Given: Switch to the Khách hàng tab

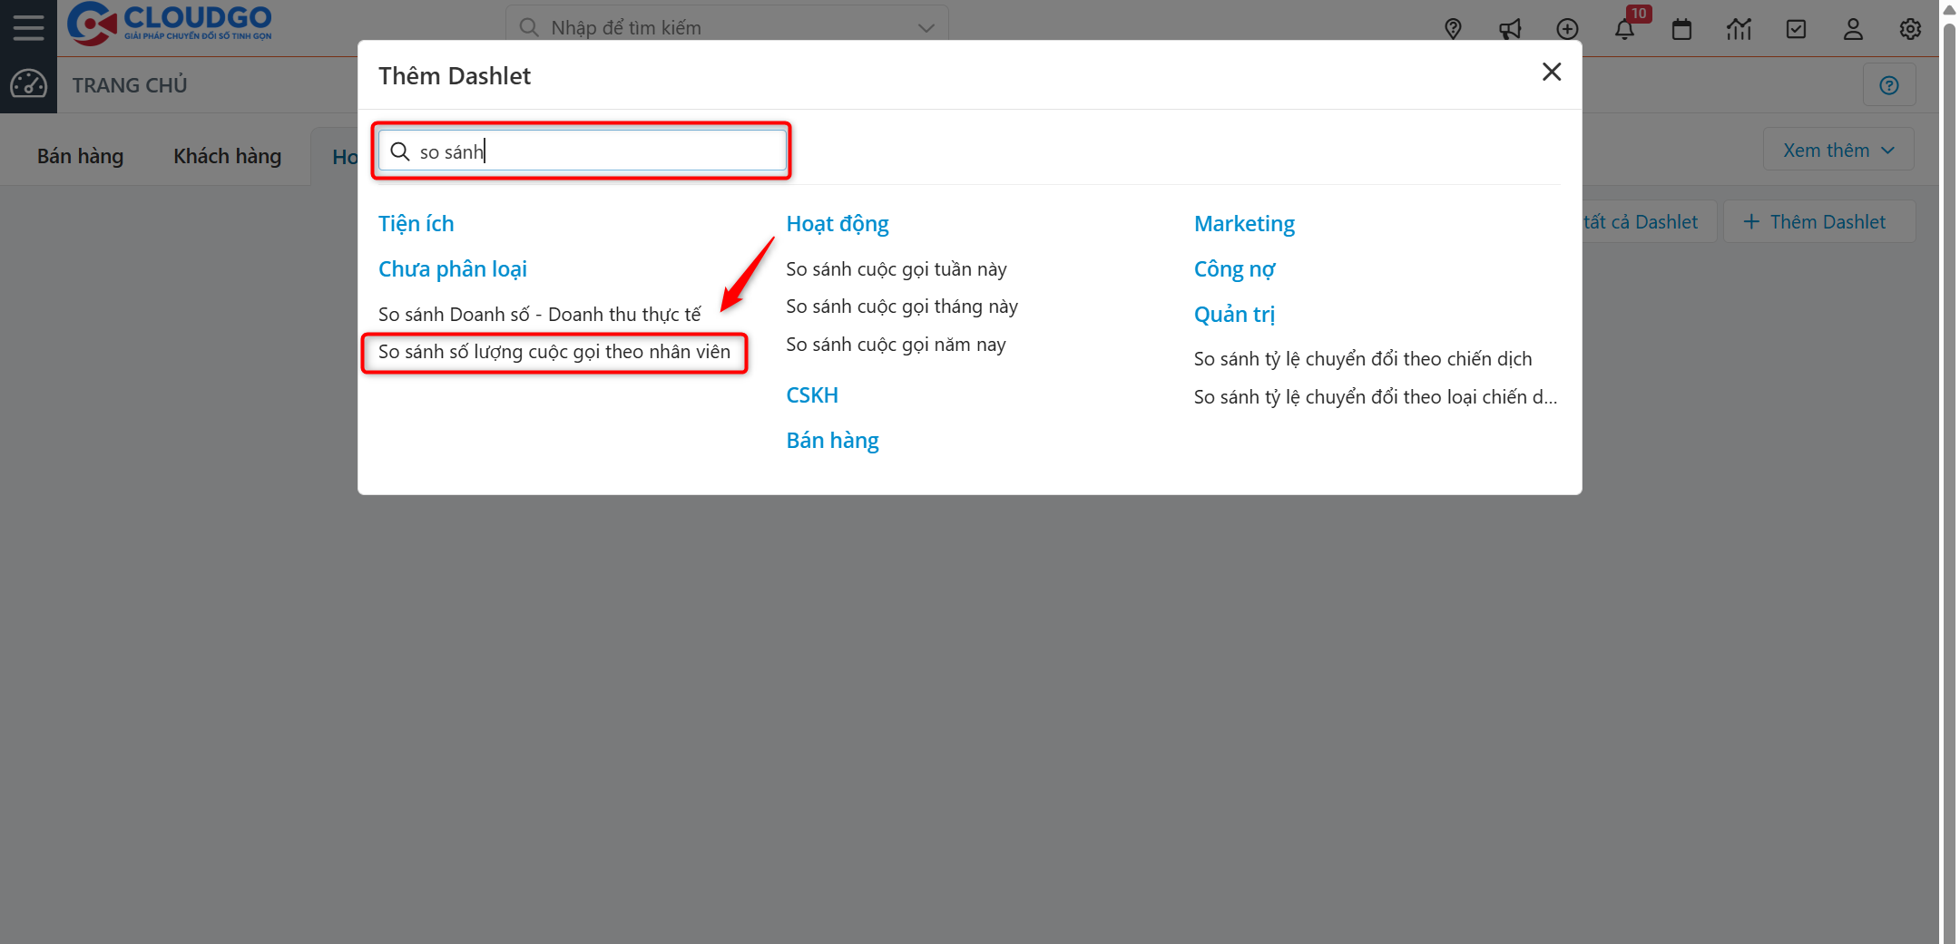Looking at the screenshot, I should pos(226,155).
